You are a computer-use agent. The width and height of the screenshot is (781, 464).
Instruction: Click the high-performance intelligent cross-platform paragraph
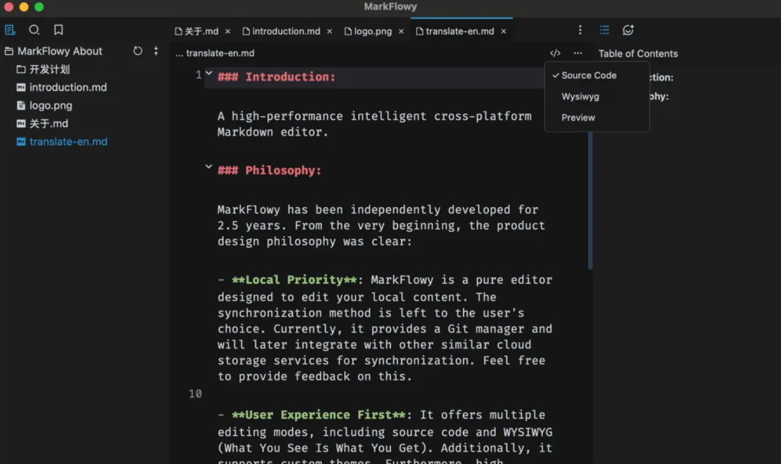pos(374,124)
